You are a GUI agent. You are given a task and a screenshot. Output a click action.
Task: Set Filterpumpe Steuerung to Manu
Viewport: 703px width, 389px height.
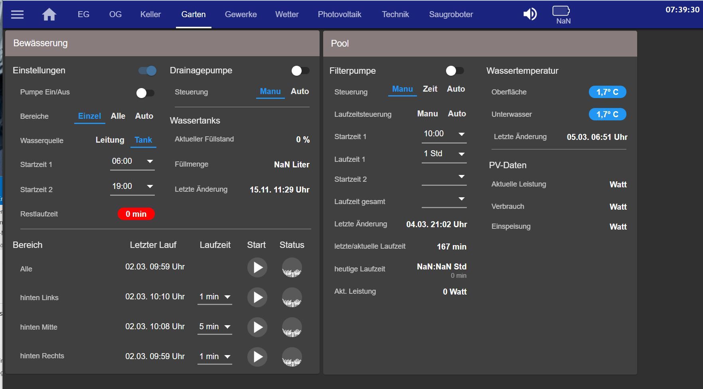pos(403,89)
